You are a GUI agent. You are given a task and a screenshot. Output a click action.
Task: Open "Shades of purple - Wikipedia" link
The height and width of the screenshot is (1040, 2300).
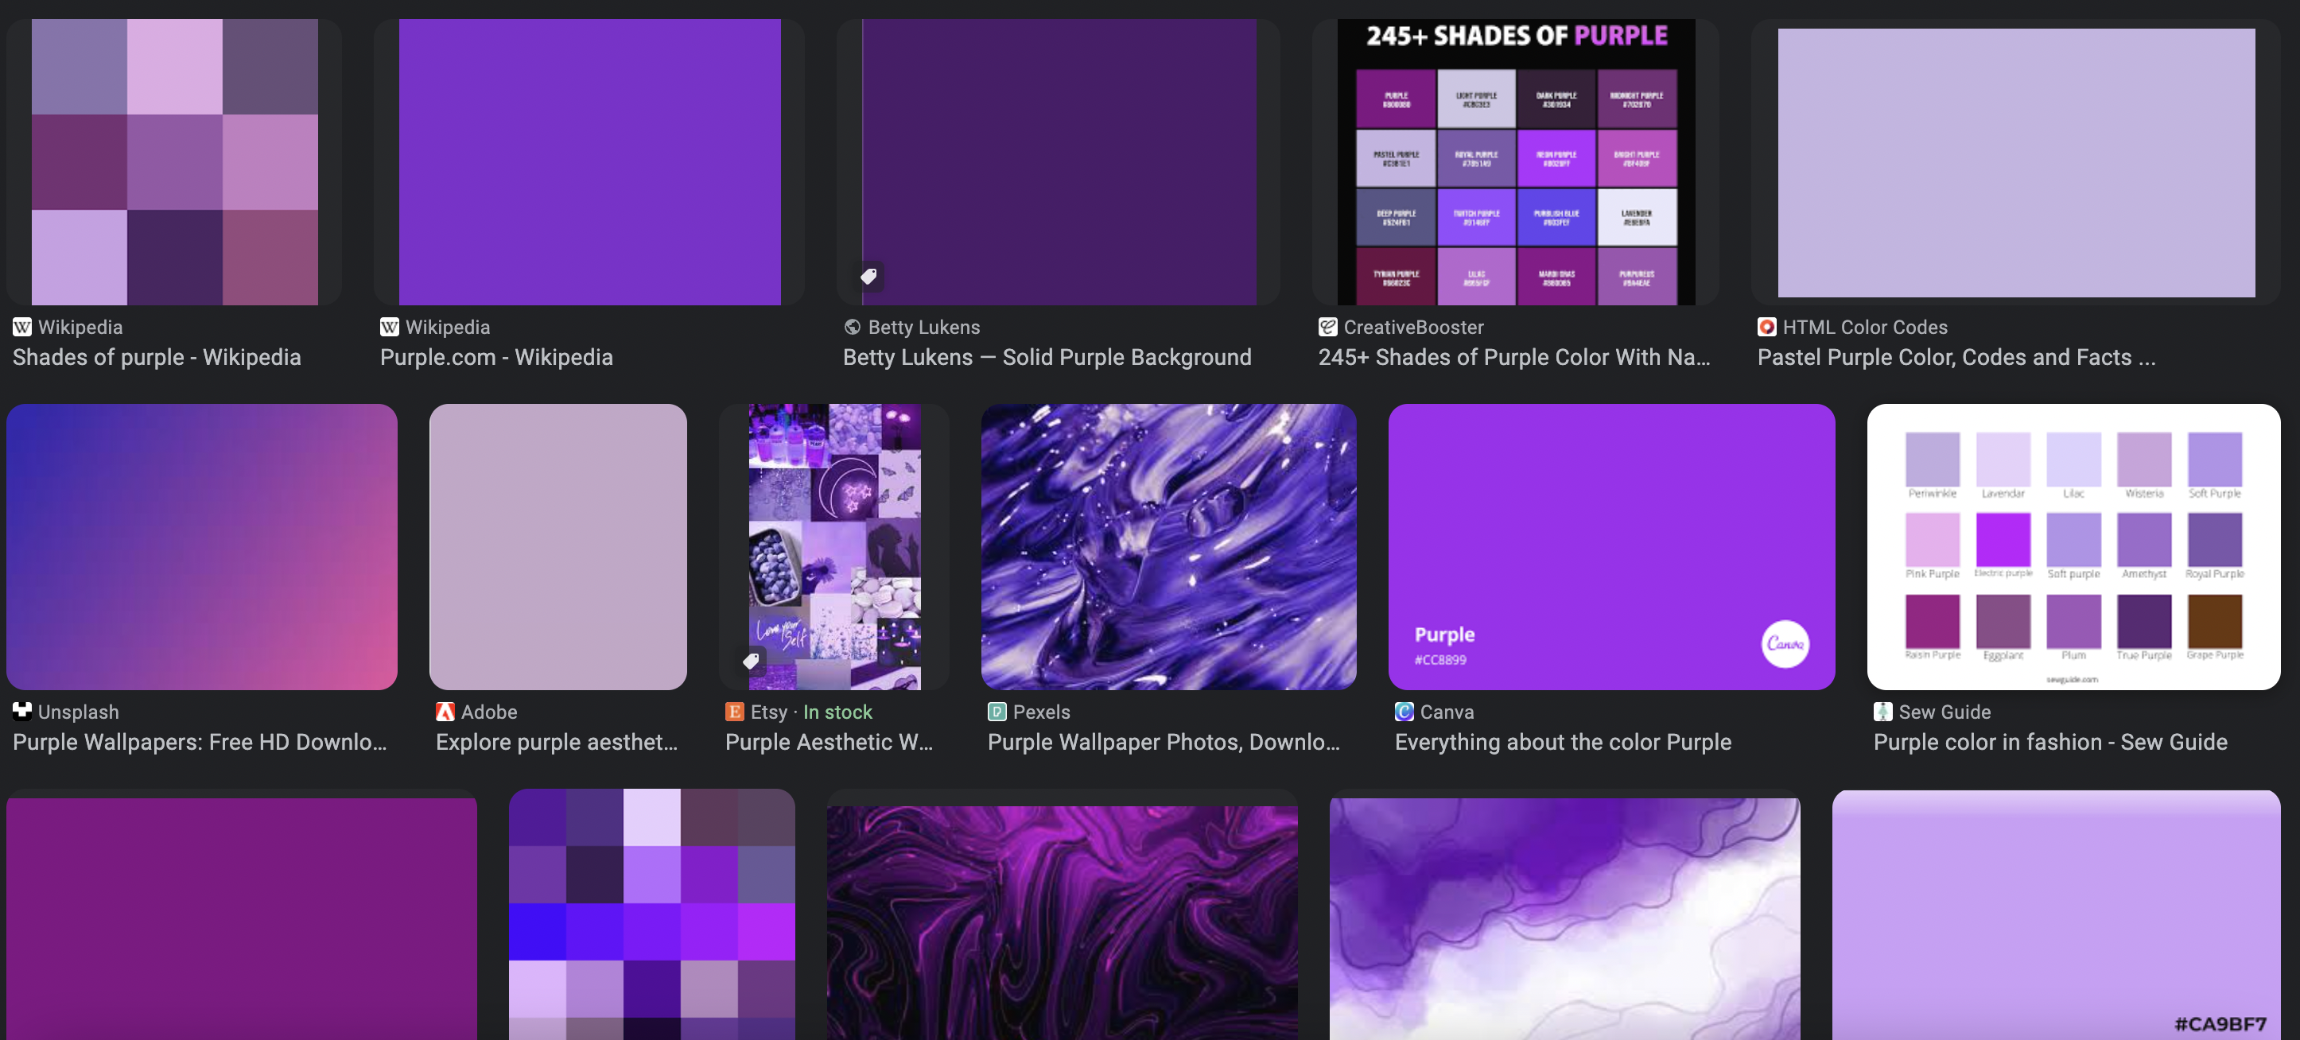pyautogui.click(x=156, y=357)
